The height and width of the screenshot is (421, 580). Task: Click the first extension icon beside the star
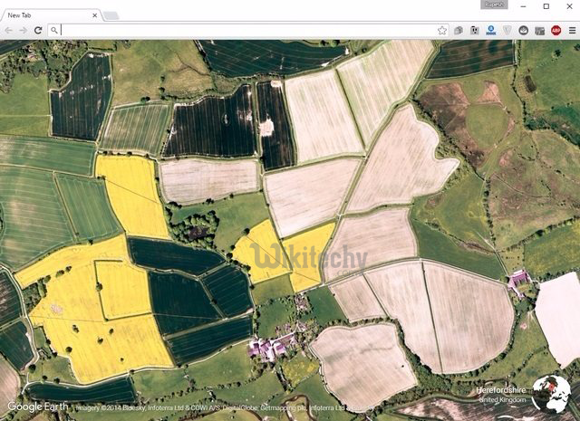[x=459, y=30]
